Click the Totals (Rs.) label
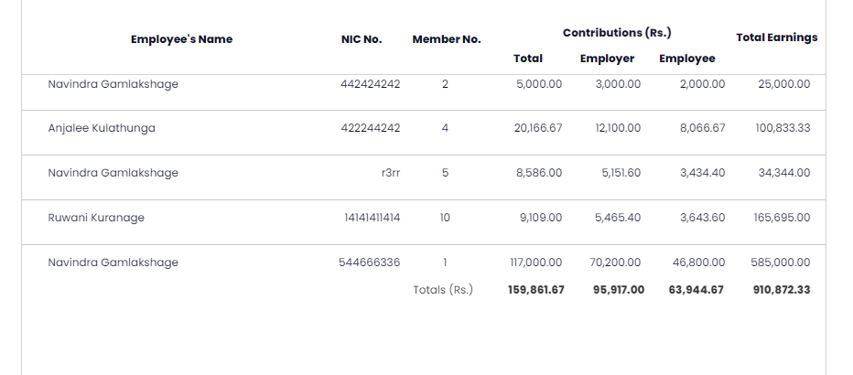This screenshot has width=853, height=375. tap(443, 290)
